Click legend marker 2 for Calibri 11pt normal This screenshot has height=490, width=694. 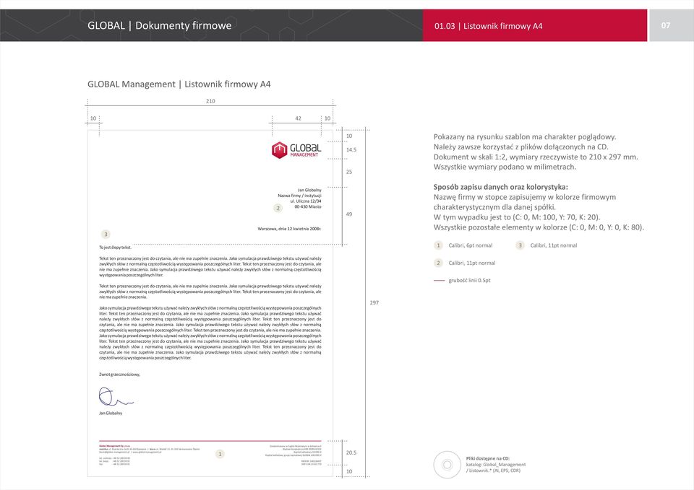click(x=438, y=263)
